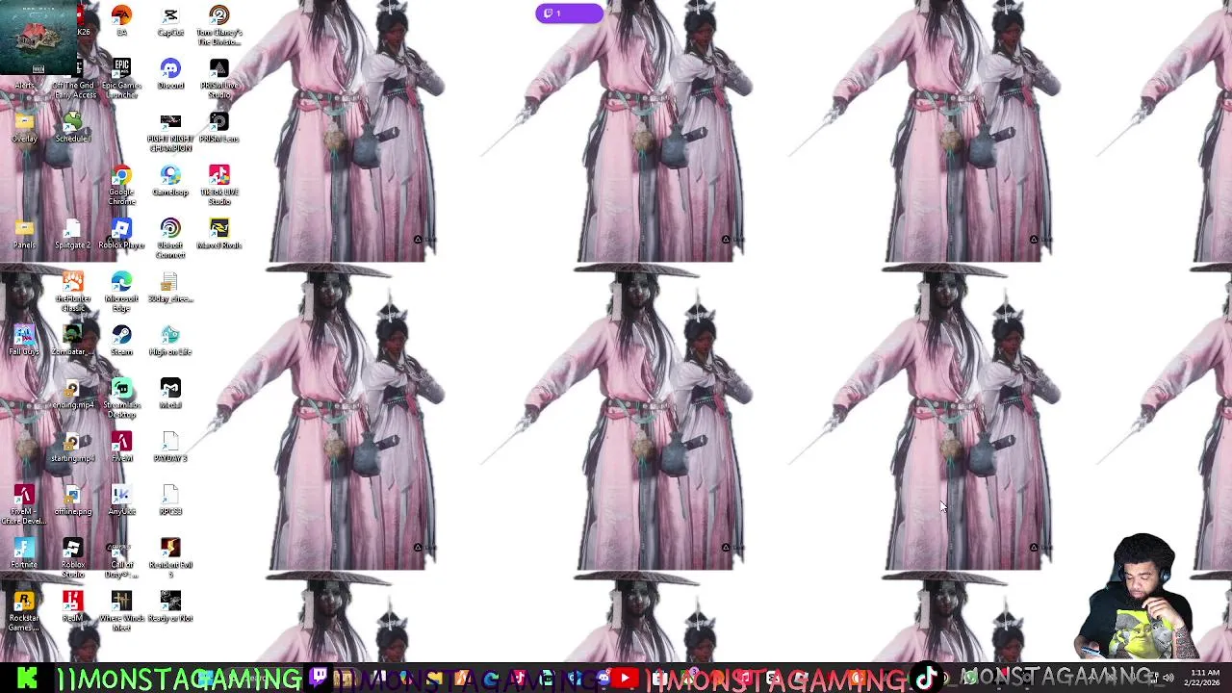The image size is (1232, 693).
Task: Open Ubisoft Connect shortcut
Action: 170,238
